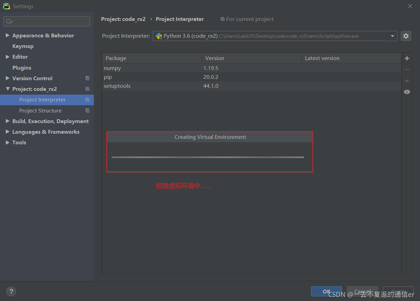Screen dimensions: 420x301
Task: Expand Build, Execution, Deployment section
Action: (8, 121)
